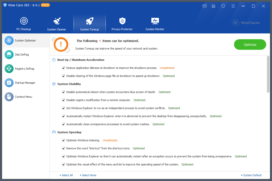The image size is (272, 181).
Task: Switch to System Monitor tab
Action: (155, 24)
